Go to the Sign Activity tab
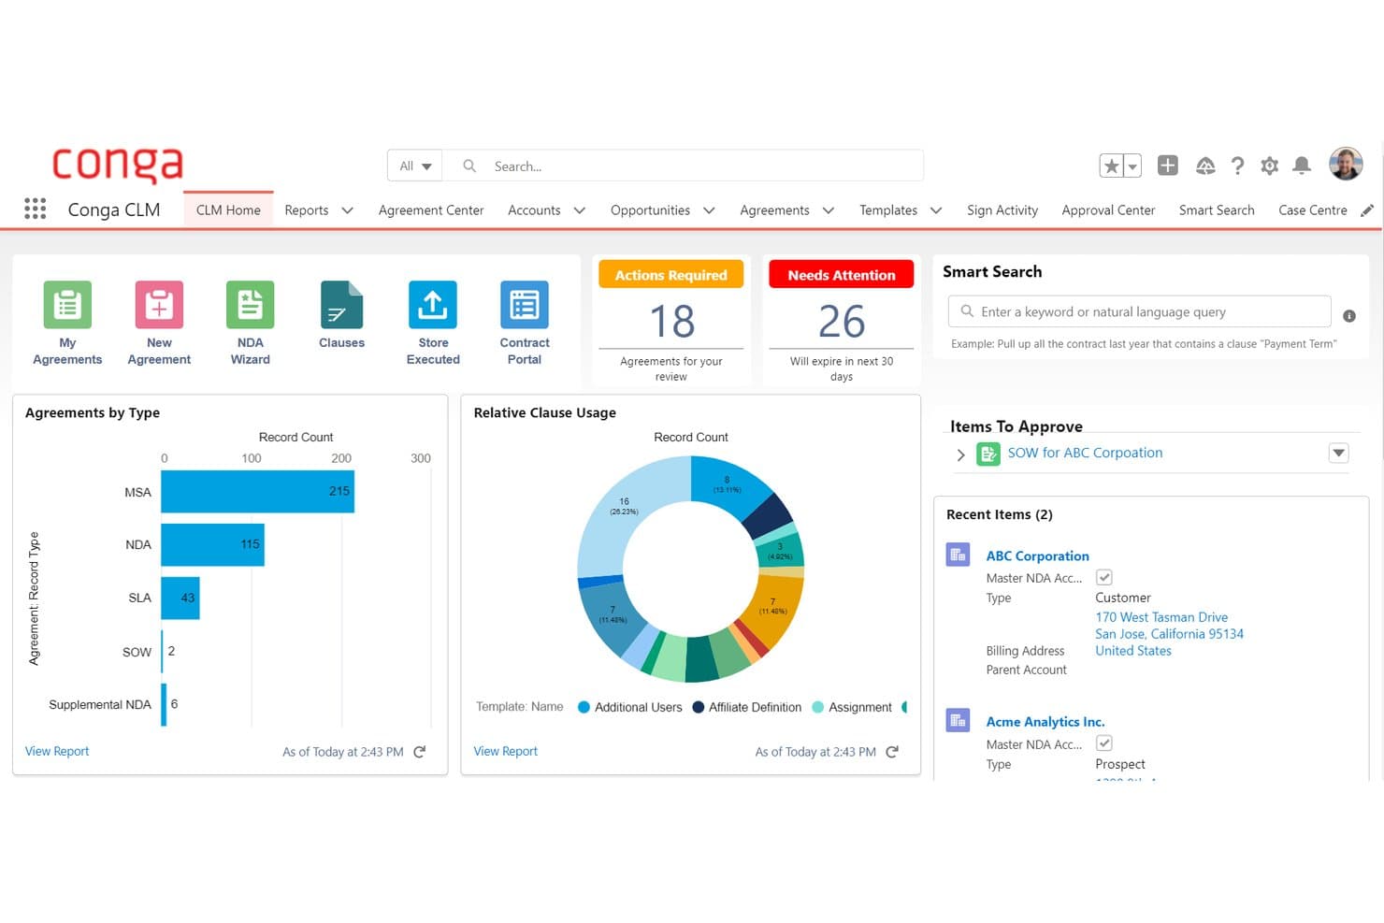Image resolution: width=1384 pixels, height=923 pixels. pyautogui.click(x=1002, y=210)
